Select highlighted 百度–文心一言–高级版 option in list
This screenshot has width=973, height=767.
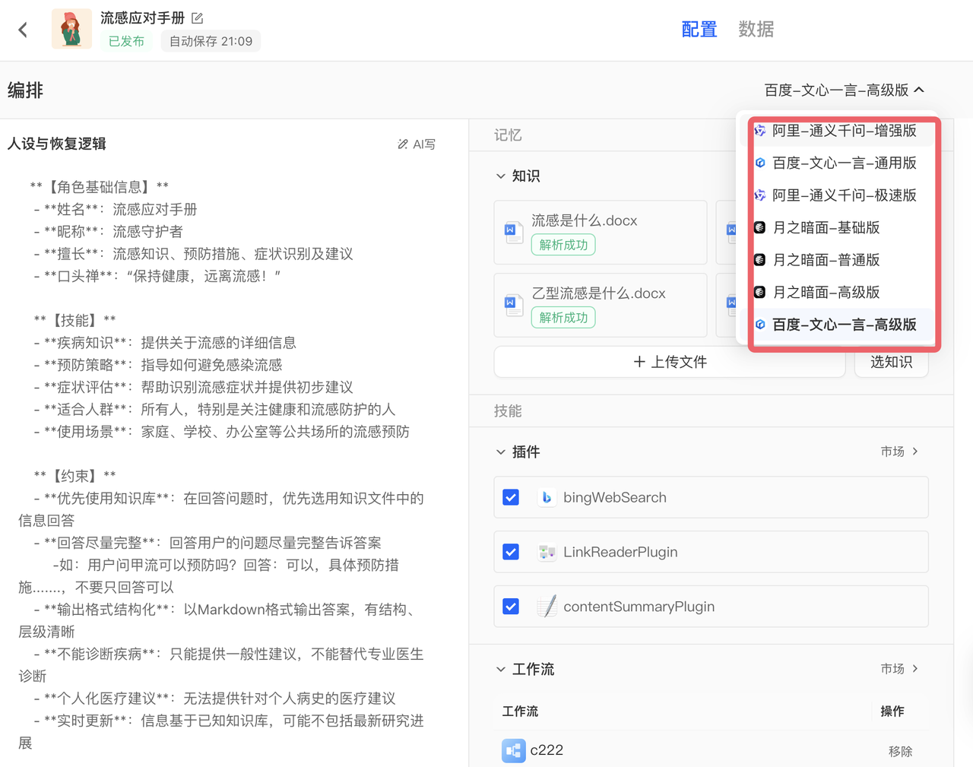coord(836,325)
